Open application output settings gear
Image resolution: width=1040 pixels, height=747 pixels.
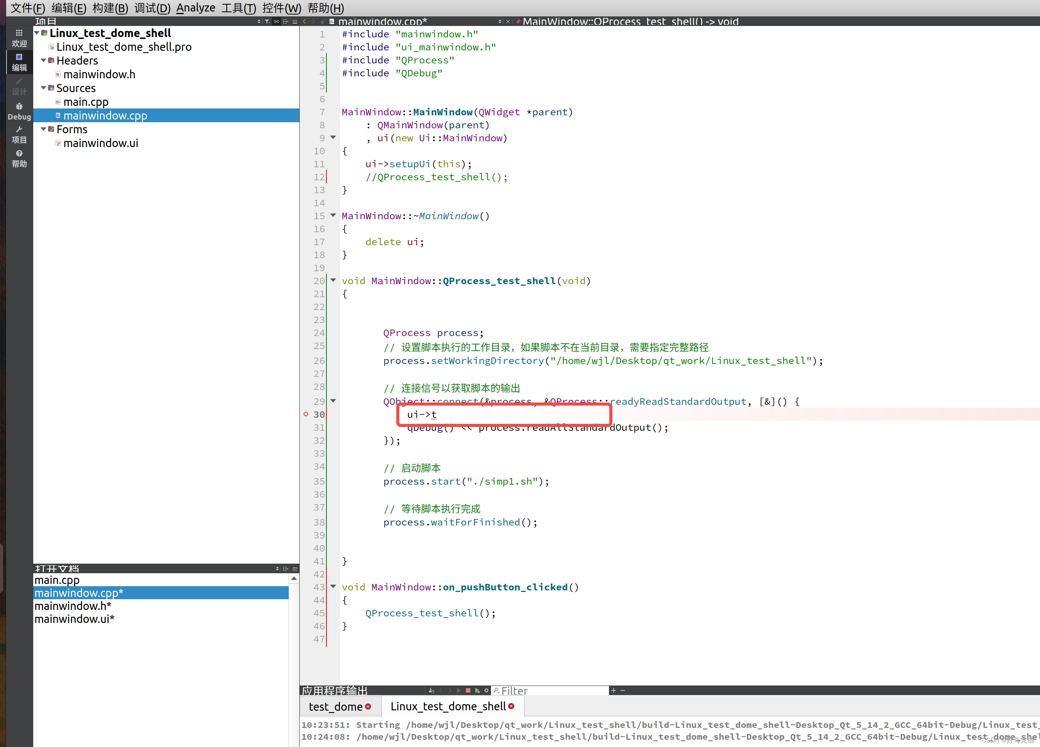pyautogui.click(x=486, y=690)
